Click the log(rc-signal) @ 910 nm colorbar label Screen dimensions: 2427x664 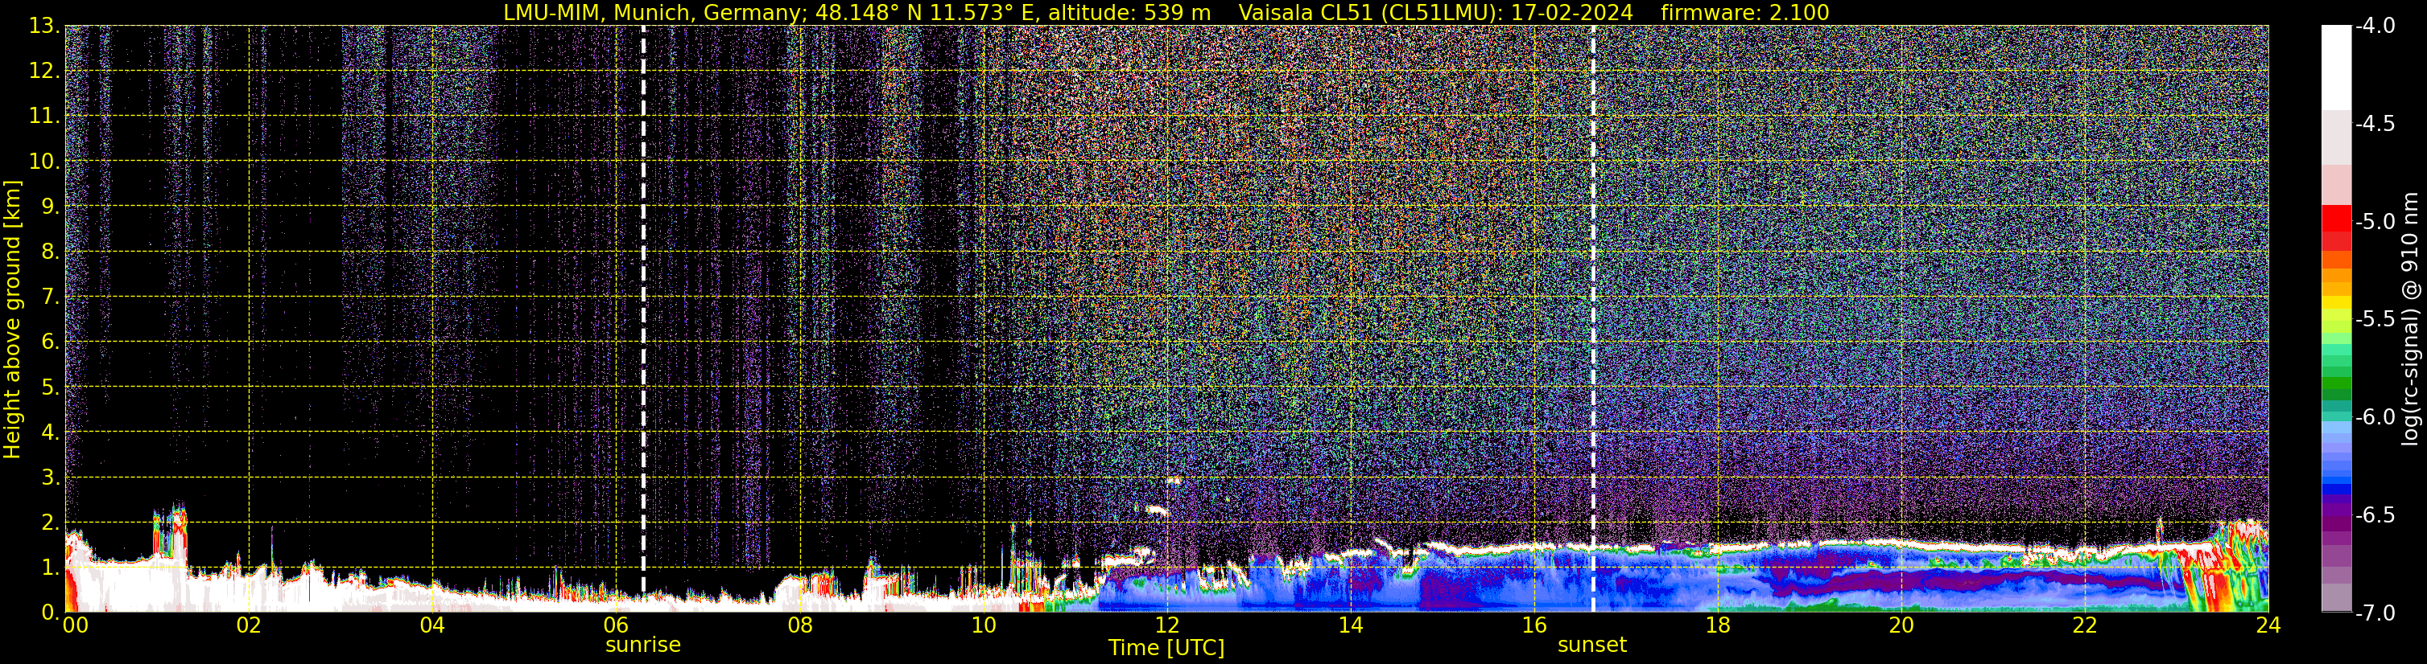point(2410,319)
